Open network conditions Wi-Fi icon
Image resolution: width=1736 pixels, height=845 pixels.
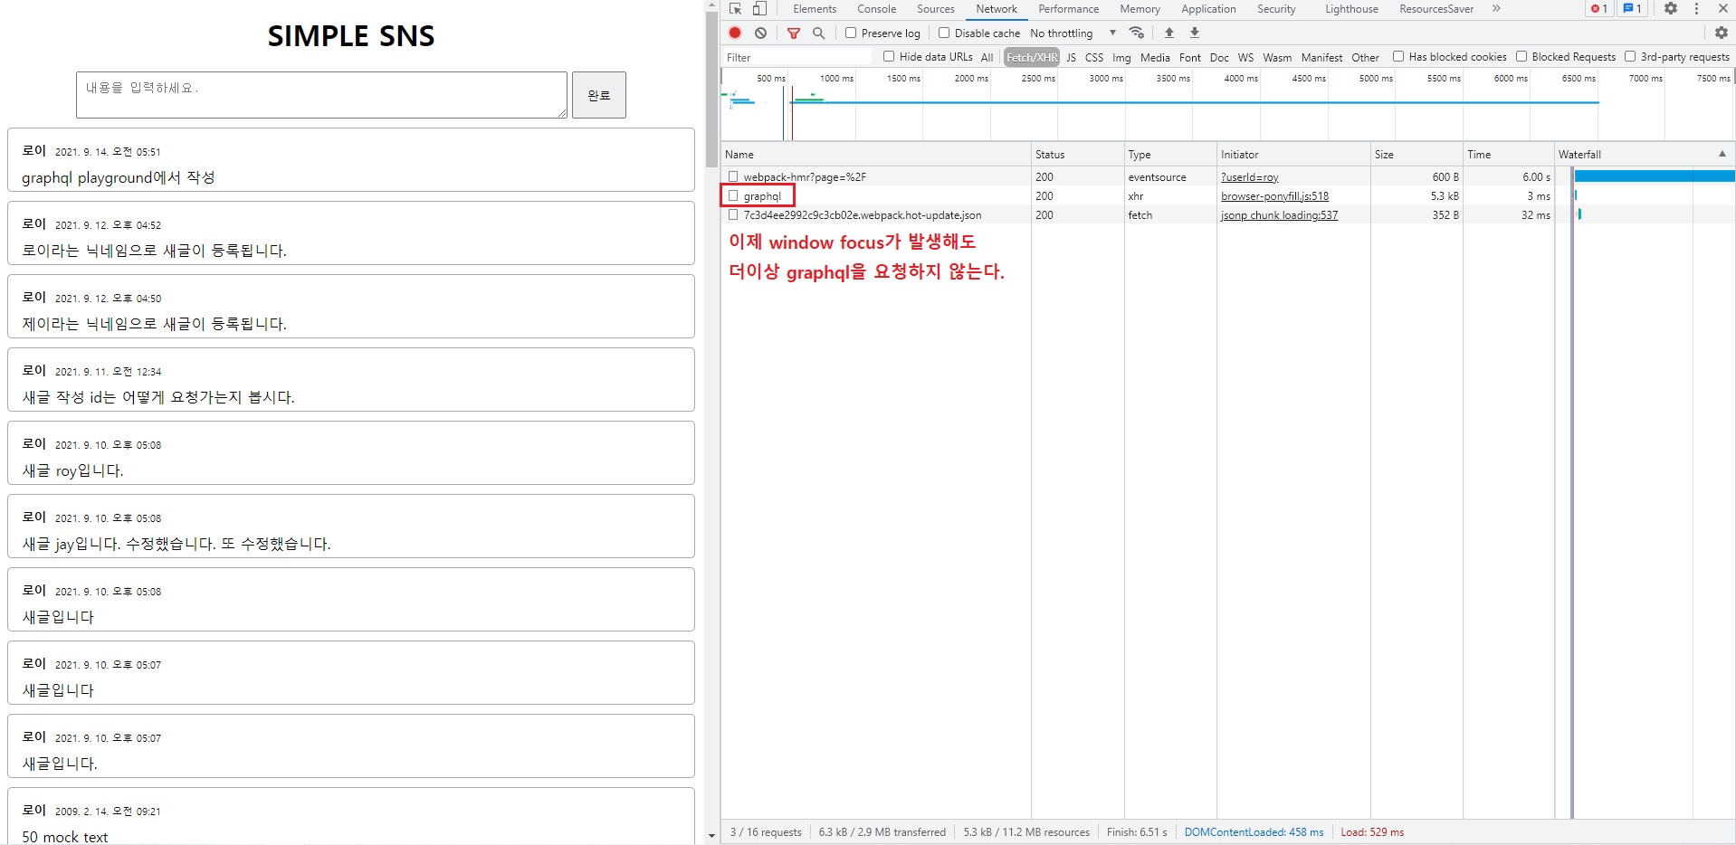point(1137,33)
